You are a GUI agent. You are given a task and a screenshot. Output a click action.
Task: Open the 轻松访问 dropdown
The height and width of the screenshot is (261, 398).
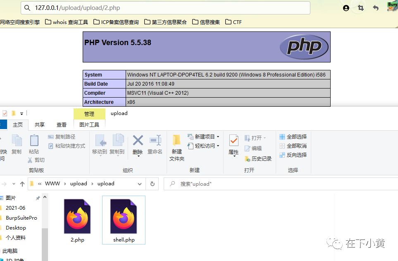point(203,146)
